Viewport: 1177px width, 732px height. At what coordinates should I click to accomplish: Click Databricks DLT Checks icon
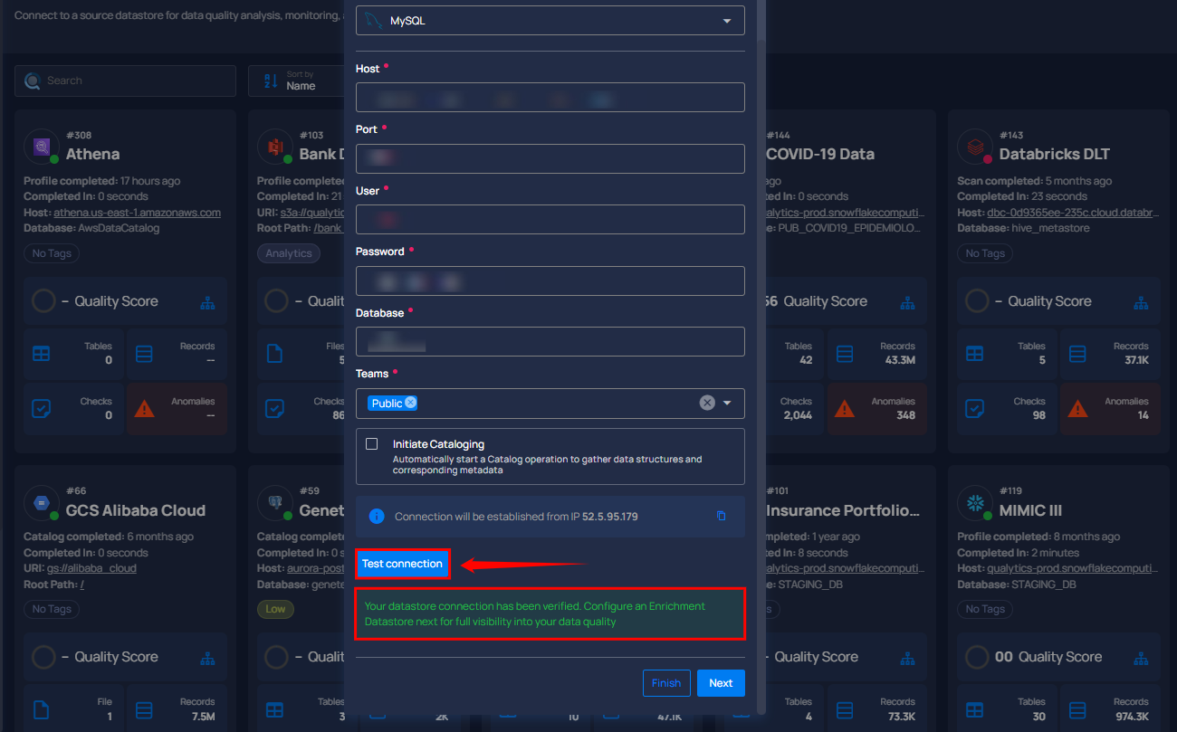975,409
